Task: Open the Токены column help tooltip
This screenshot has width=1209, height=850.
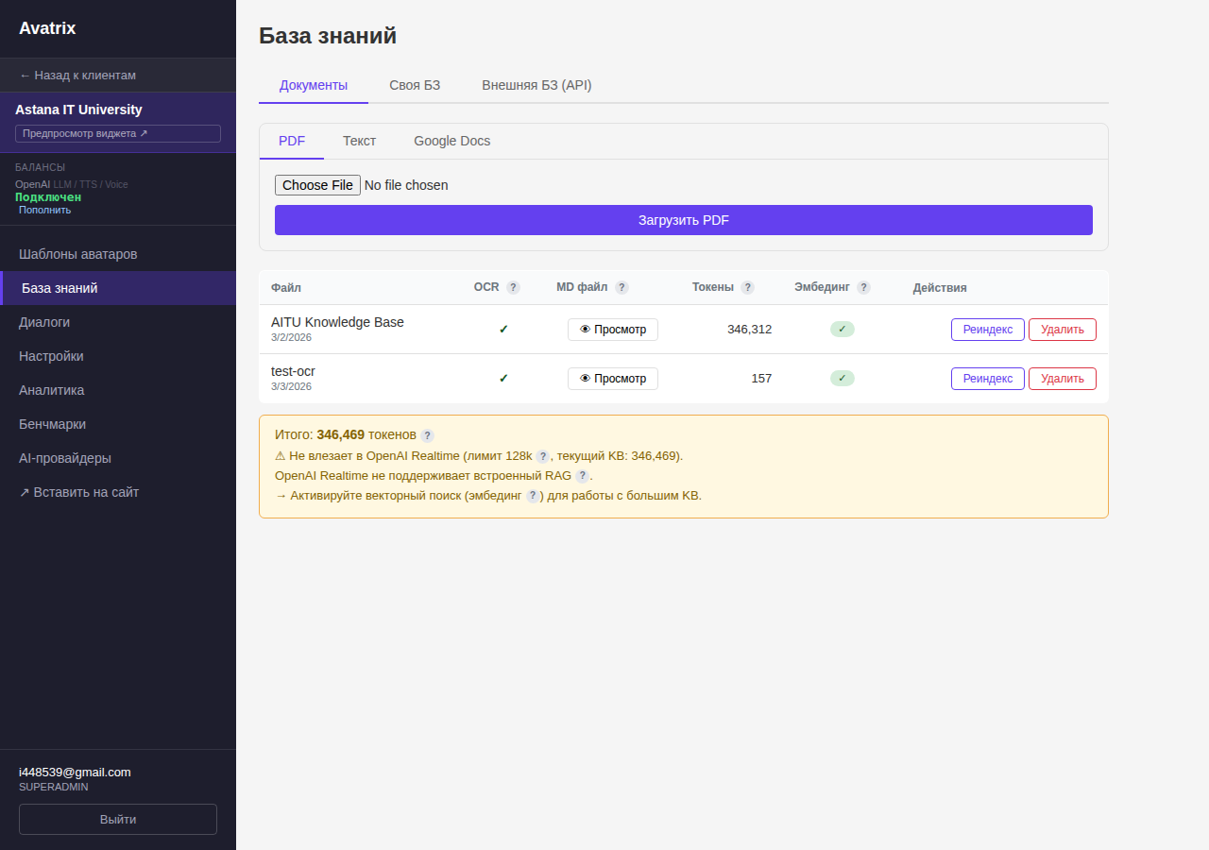Action: click(748, 287)
